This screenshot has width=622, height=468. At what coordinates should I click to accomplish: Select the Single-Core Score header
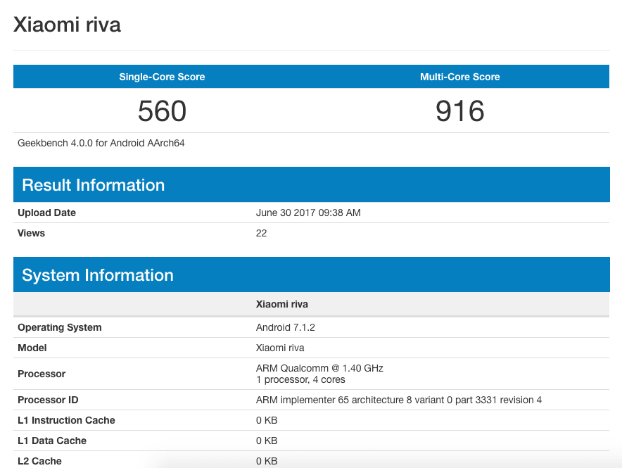(162, 77)
